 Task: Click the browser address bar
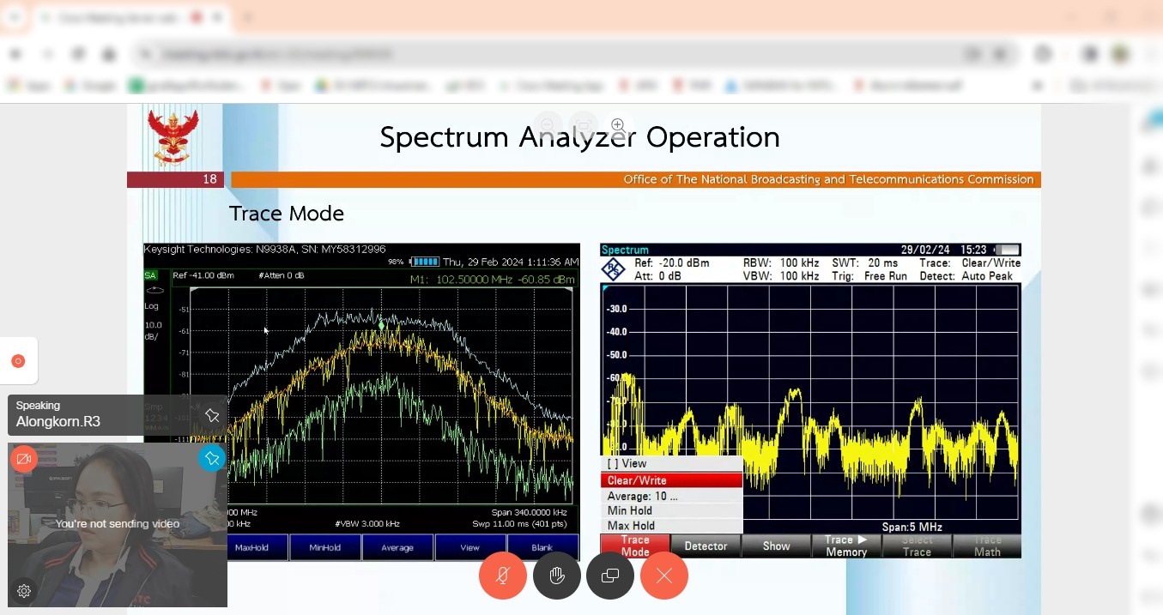click(x=575, y=54)
